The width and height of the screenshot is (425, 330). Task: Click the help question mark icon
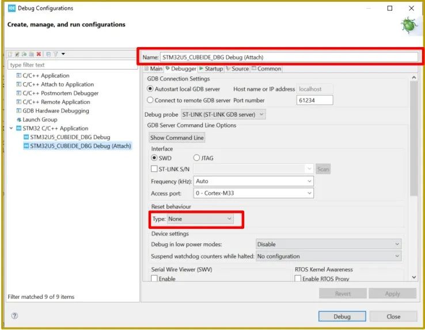pos(14,316)
